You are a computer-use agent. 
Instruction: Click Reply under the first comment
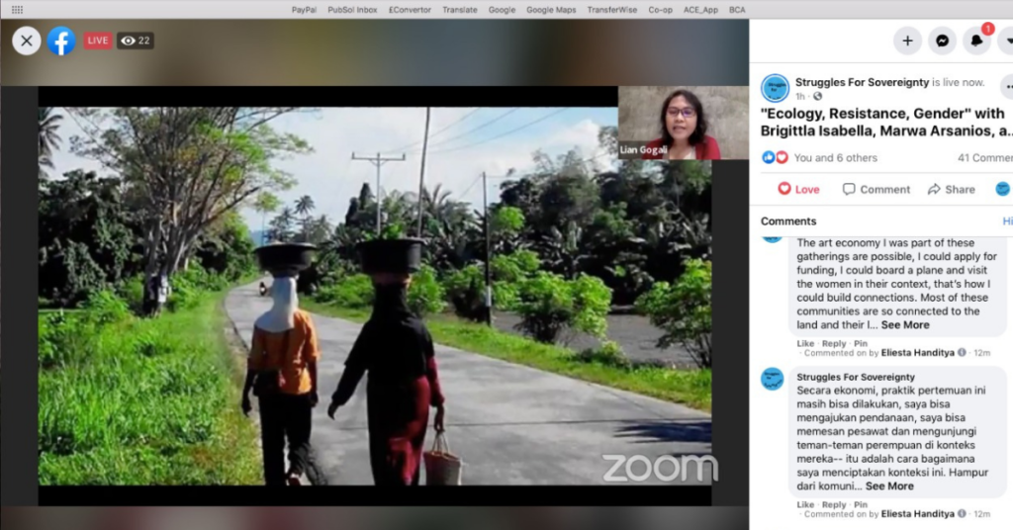click(834, 343)
